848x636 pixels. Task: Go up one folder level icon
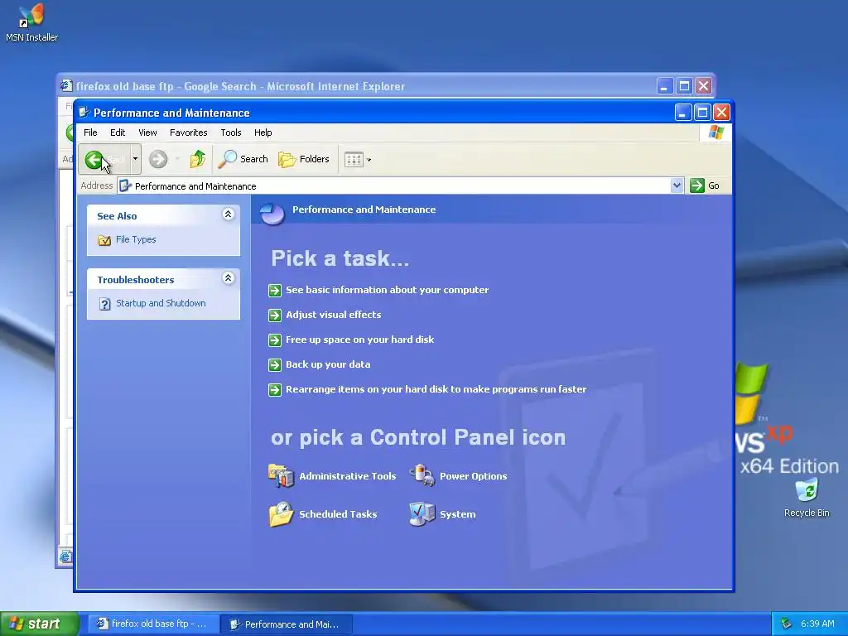[x=198, y=159]
